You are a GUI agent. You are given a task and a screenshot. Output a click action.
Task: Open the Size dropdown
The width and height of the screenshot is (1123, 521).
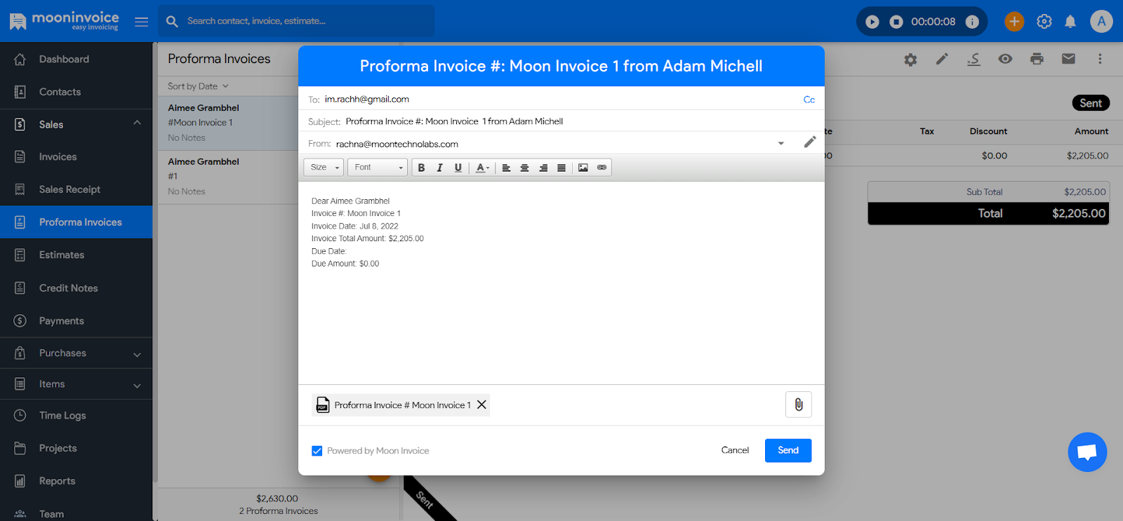(x=324, y=168)
